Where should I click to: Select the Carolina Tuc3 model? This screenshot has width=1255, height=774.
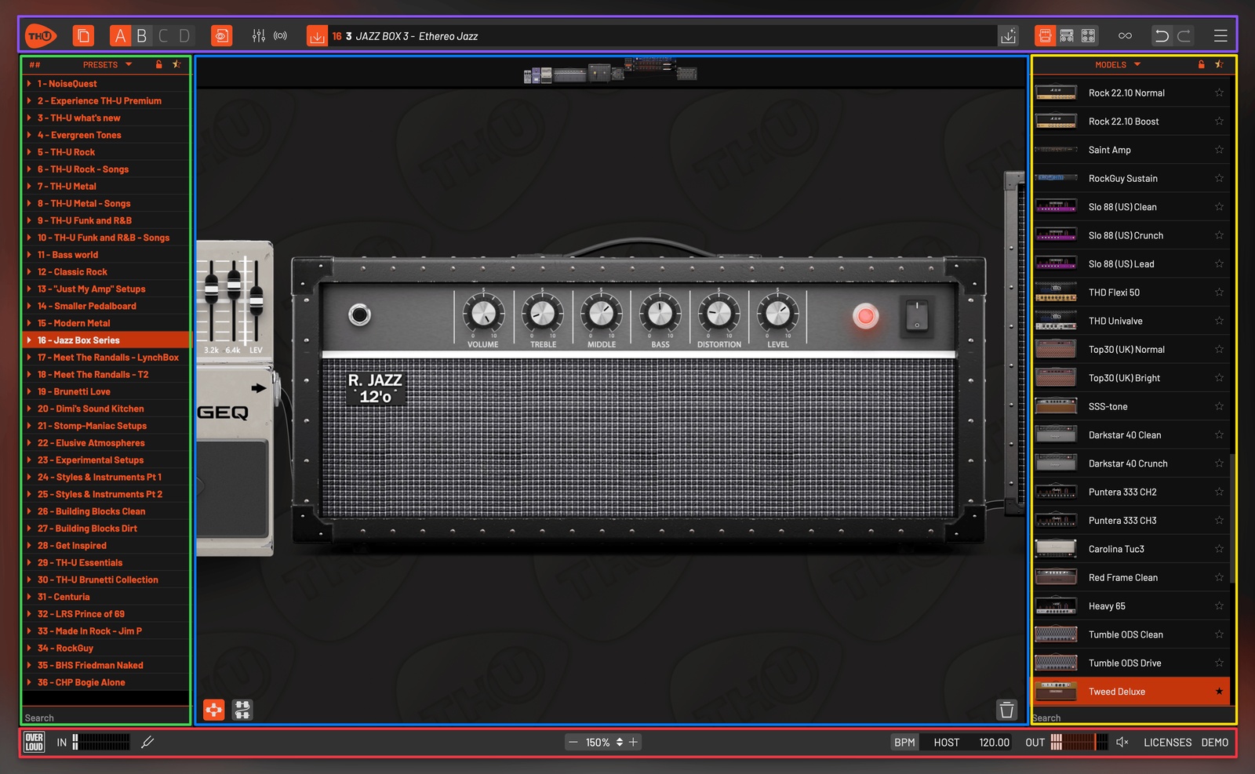tap(1130, 549)
